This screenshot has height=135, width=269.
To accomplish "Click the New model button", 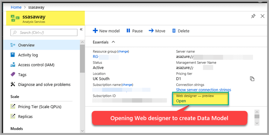I will click(106, 31).
